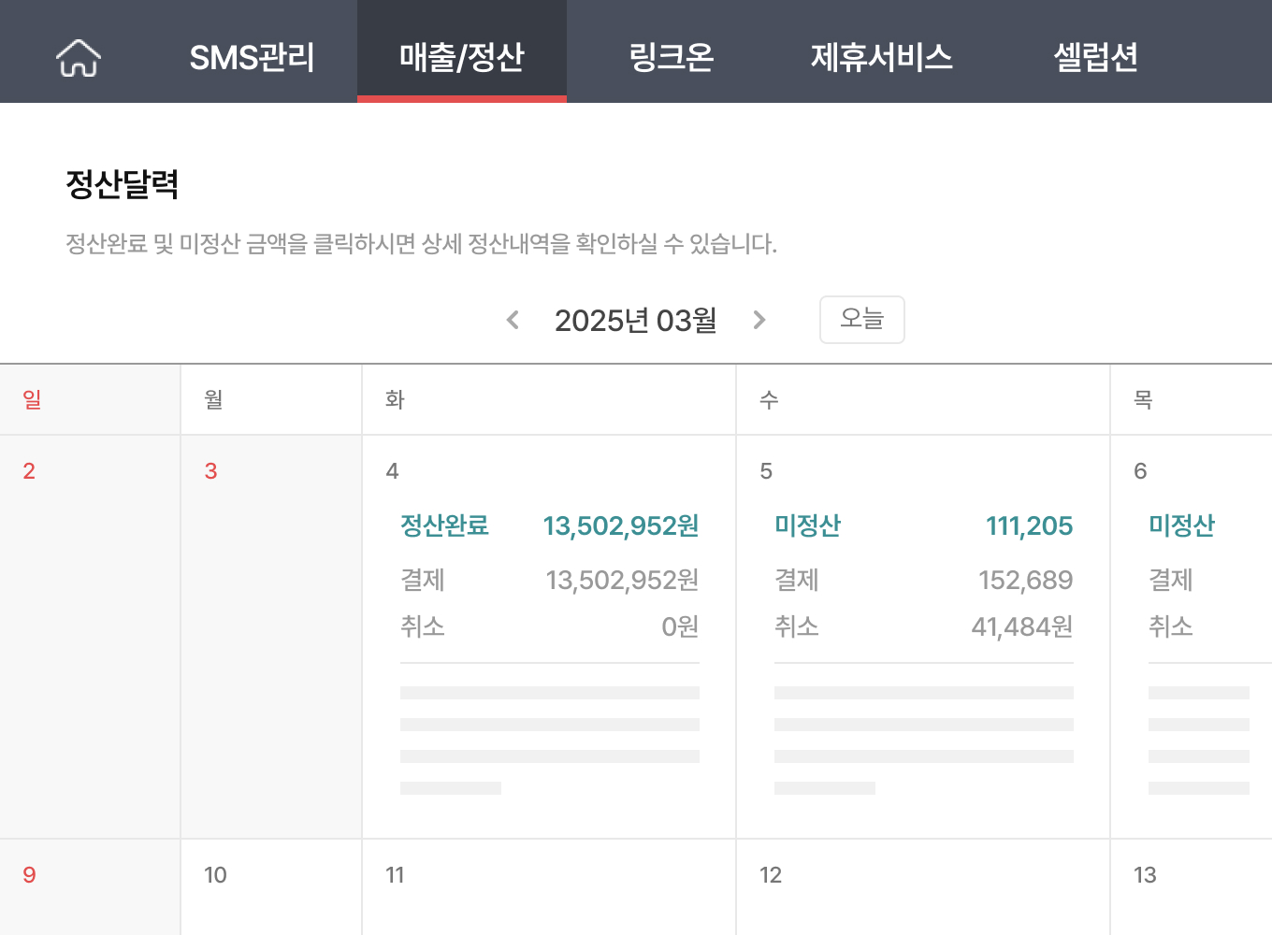The height and width of the screenshot is (935, 1272).
Task: Switch to the SMS관리 tab
Action: [x=253, y=56]
